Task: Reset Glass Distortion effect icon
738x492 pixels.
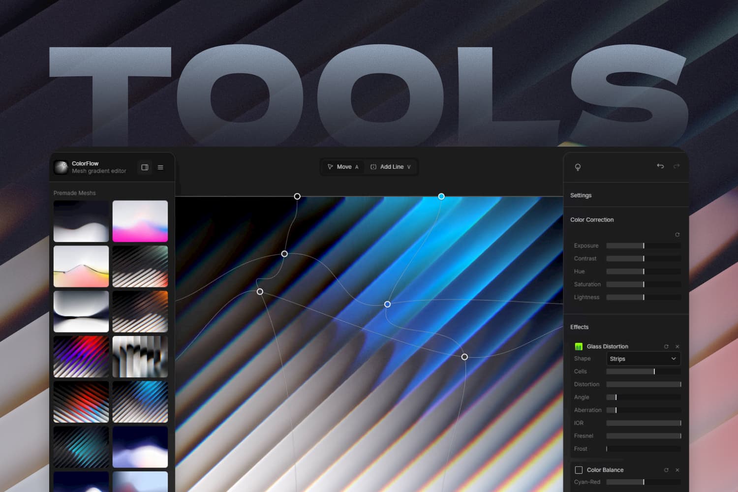Action: [x=666, y=346]
